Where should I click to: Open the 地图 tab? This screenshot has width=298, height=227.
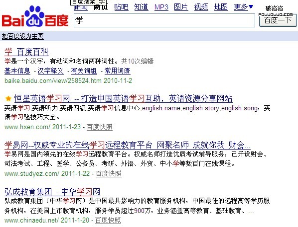(x=221, y=7)
